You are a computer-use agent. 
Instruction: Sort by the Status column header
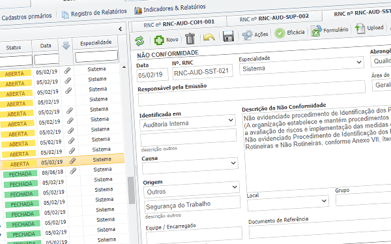[14, 48]
